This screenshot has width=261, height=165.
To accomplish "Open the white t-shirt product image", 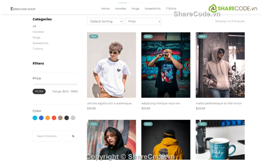I will (x=111, y=65).
